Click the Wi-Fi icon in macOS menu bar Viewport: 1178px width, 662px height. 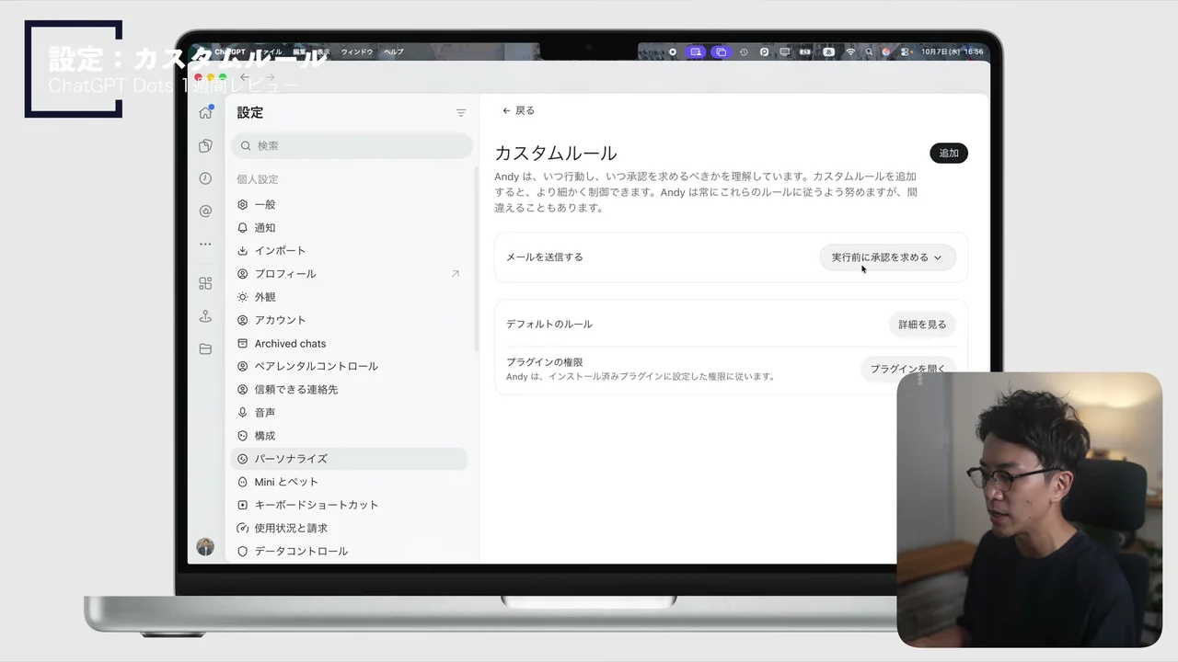[x=850, y=51]
